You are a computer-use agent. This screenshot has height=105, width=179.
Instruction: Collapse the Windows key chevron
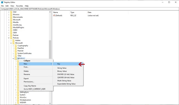click(x=13, y=58)
